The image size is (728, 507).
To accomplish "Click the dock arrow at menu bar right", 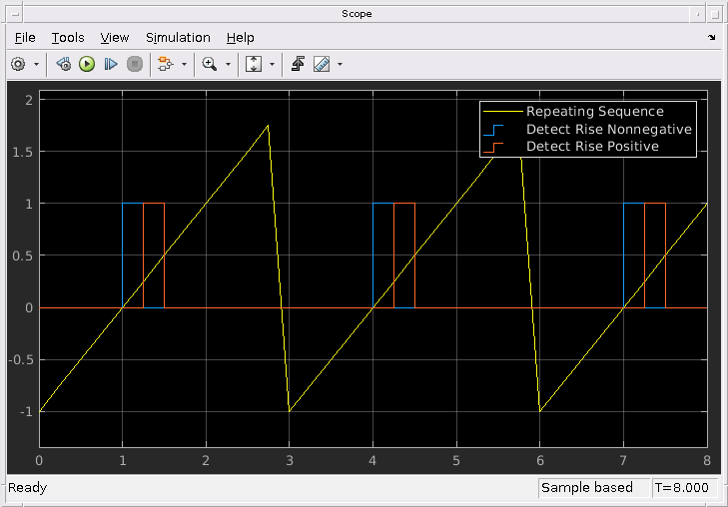I will tap(712, 38).
